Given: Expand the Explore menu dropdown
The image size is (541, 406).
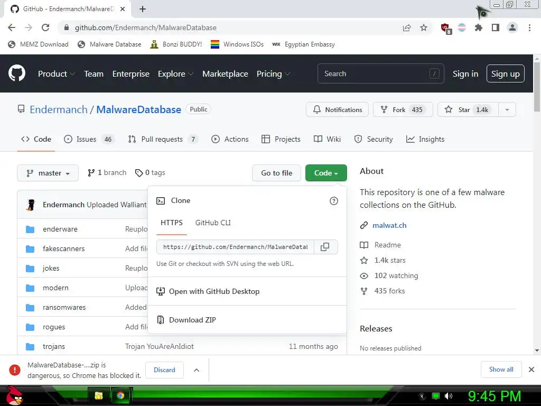Looking at the screenshot, I should point(175,73).
